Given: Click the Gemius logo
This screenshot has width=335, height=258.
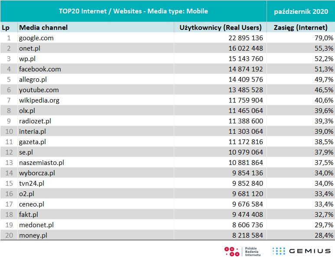Looking at the screenshot, I should (301, 251).
